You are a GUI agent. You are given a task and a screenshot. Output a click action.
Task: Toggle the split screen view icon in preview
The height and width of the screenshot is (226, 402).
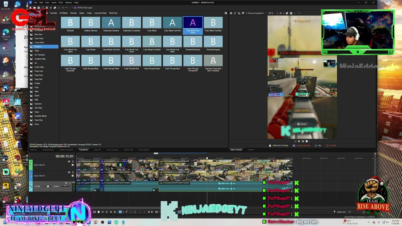click(243, 13)
